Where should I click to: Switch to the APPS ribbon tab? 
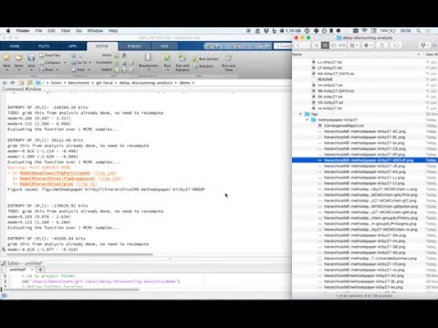pos(72,46)
